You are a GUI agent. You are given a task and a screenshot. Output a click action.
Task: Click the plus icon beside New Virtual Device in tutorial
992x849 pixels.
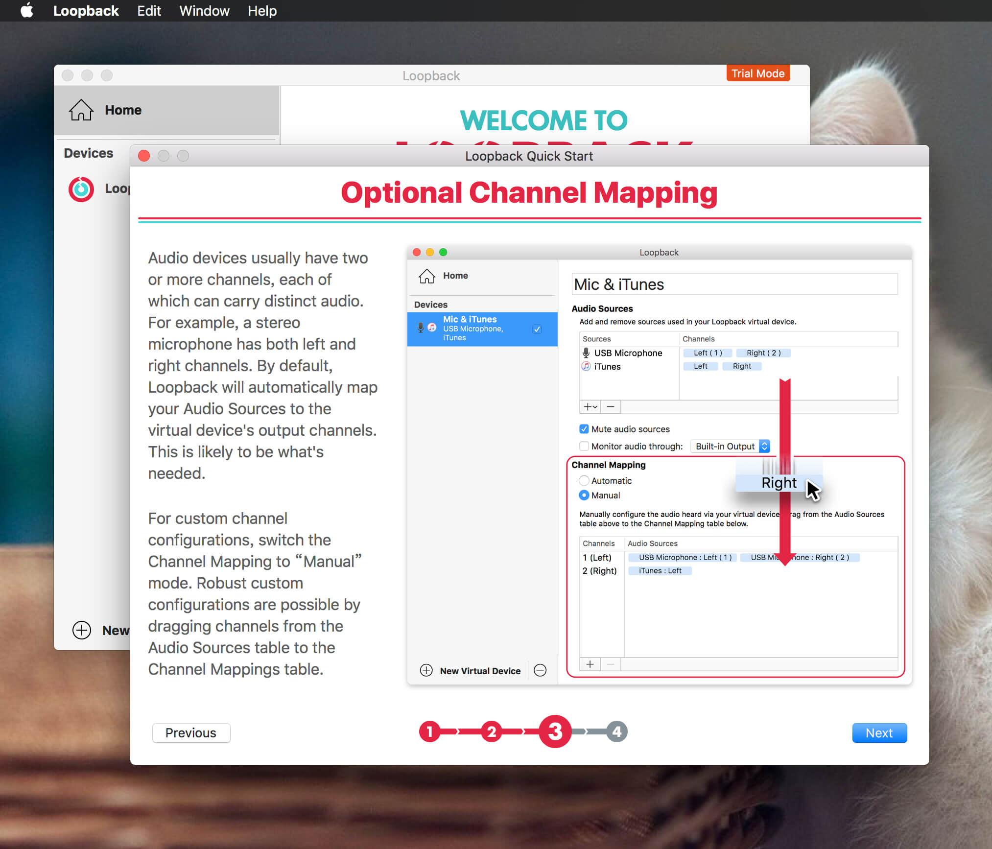[426, 670]
